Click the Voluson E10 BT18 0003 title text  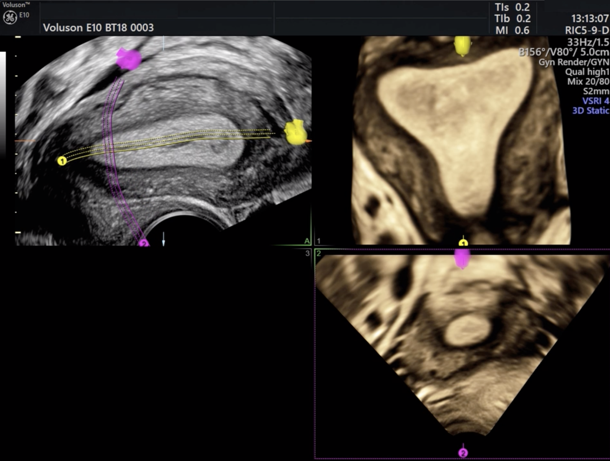[98, 28]
